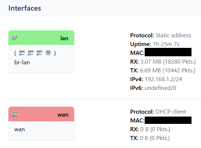Click the second ethernet port icon under lan
The height and width of the screenshot is (148, 201).
click(31, 53)
